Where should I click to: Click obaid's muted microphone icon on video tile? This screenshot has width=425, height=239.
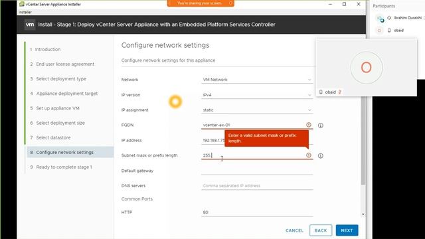(339, 92)
